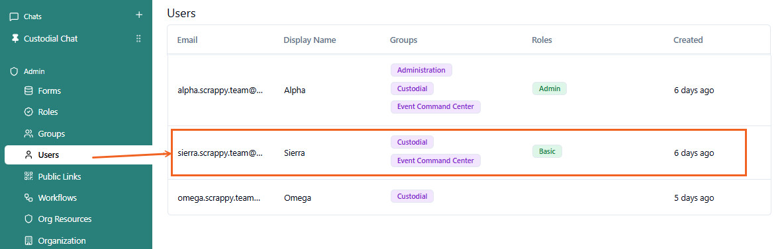This screenshot has height=249, width=784.
Task: Click the Organization building icon
Action: click(x=28, y=240)
